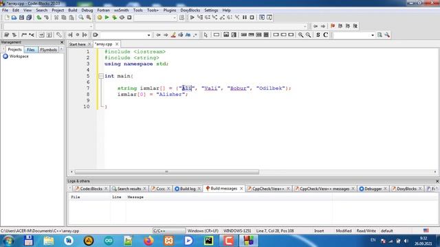
Task: Click the Open file toolbar icon
Action: [14, 17]
